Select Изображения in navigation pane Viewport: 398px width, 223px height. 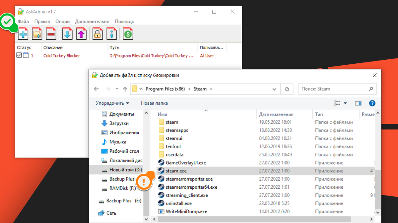[120, 132]
